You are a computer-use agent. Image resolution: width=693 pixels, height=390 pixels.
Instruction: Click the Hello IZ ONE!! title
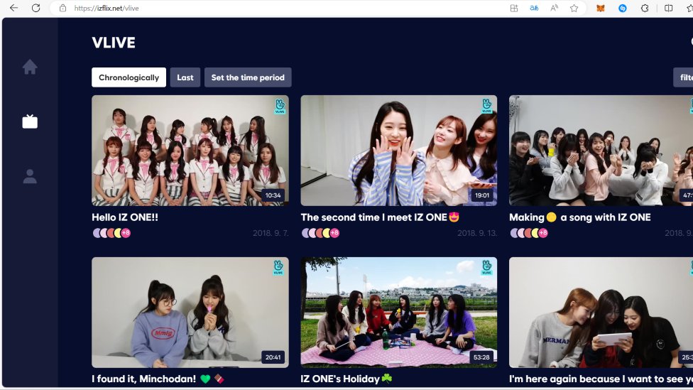tap(125, 217)
